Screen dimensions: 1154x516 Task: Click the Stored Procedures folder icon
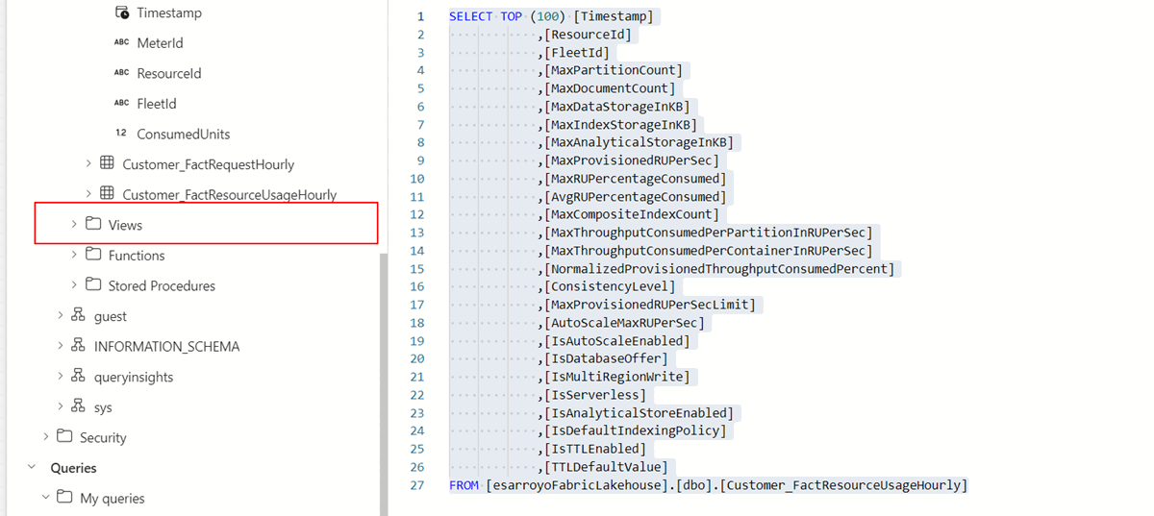pos(92,285)
